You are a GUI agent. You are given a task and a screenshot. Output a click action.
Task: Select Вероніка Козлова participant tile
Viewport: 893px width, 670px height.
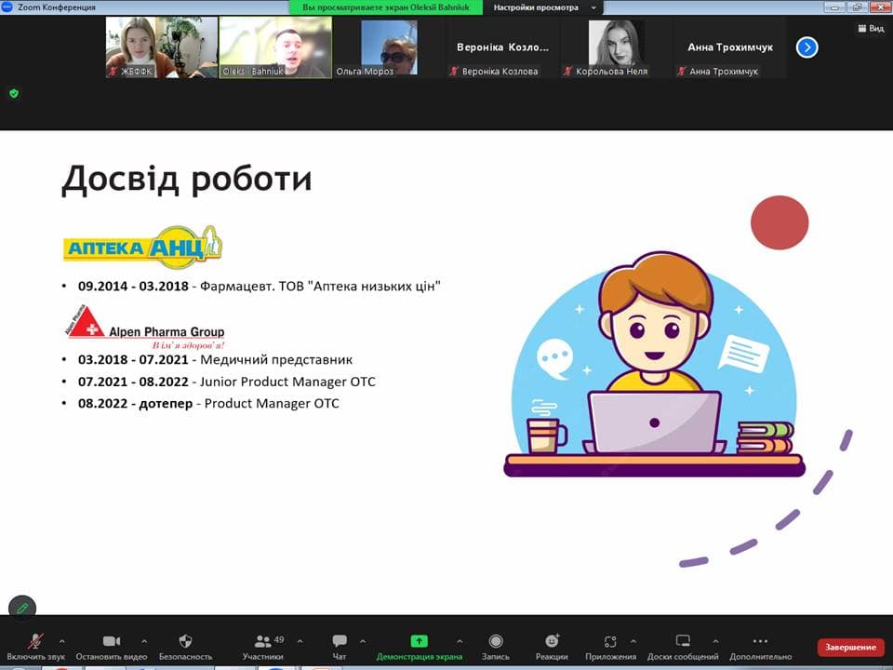point(503,47)
